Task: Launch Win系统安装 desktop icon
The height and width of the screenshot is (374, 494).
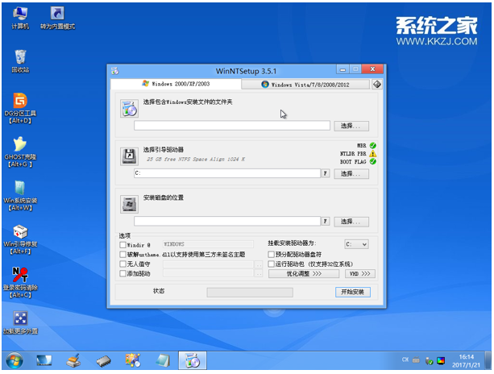Action: pyautogui.click(x=20, y=195)
